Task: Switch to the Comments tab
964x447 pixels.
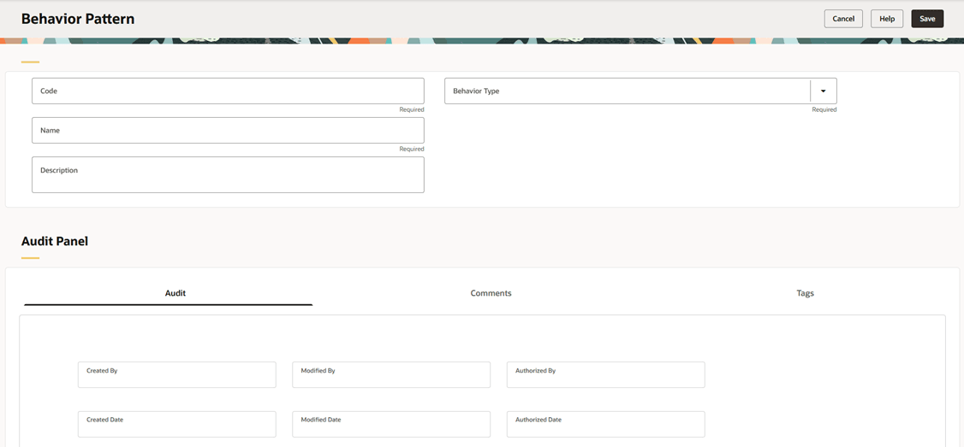Action: click(x=491, y=293)
